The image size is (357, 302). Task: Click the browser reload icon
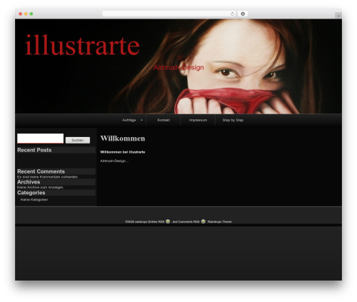232,14
